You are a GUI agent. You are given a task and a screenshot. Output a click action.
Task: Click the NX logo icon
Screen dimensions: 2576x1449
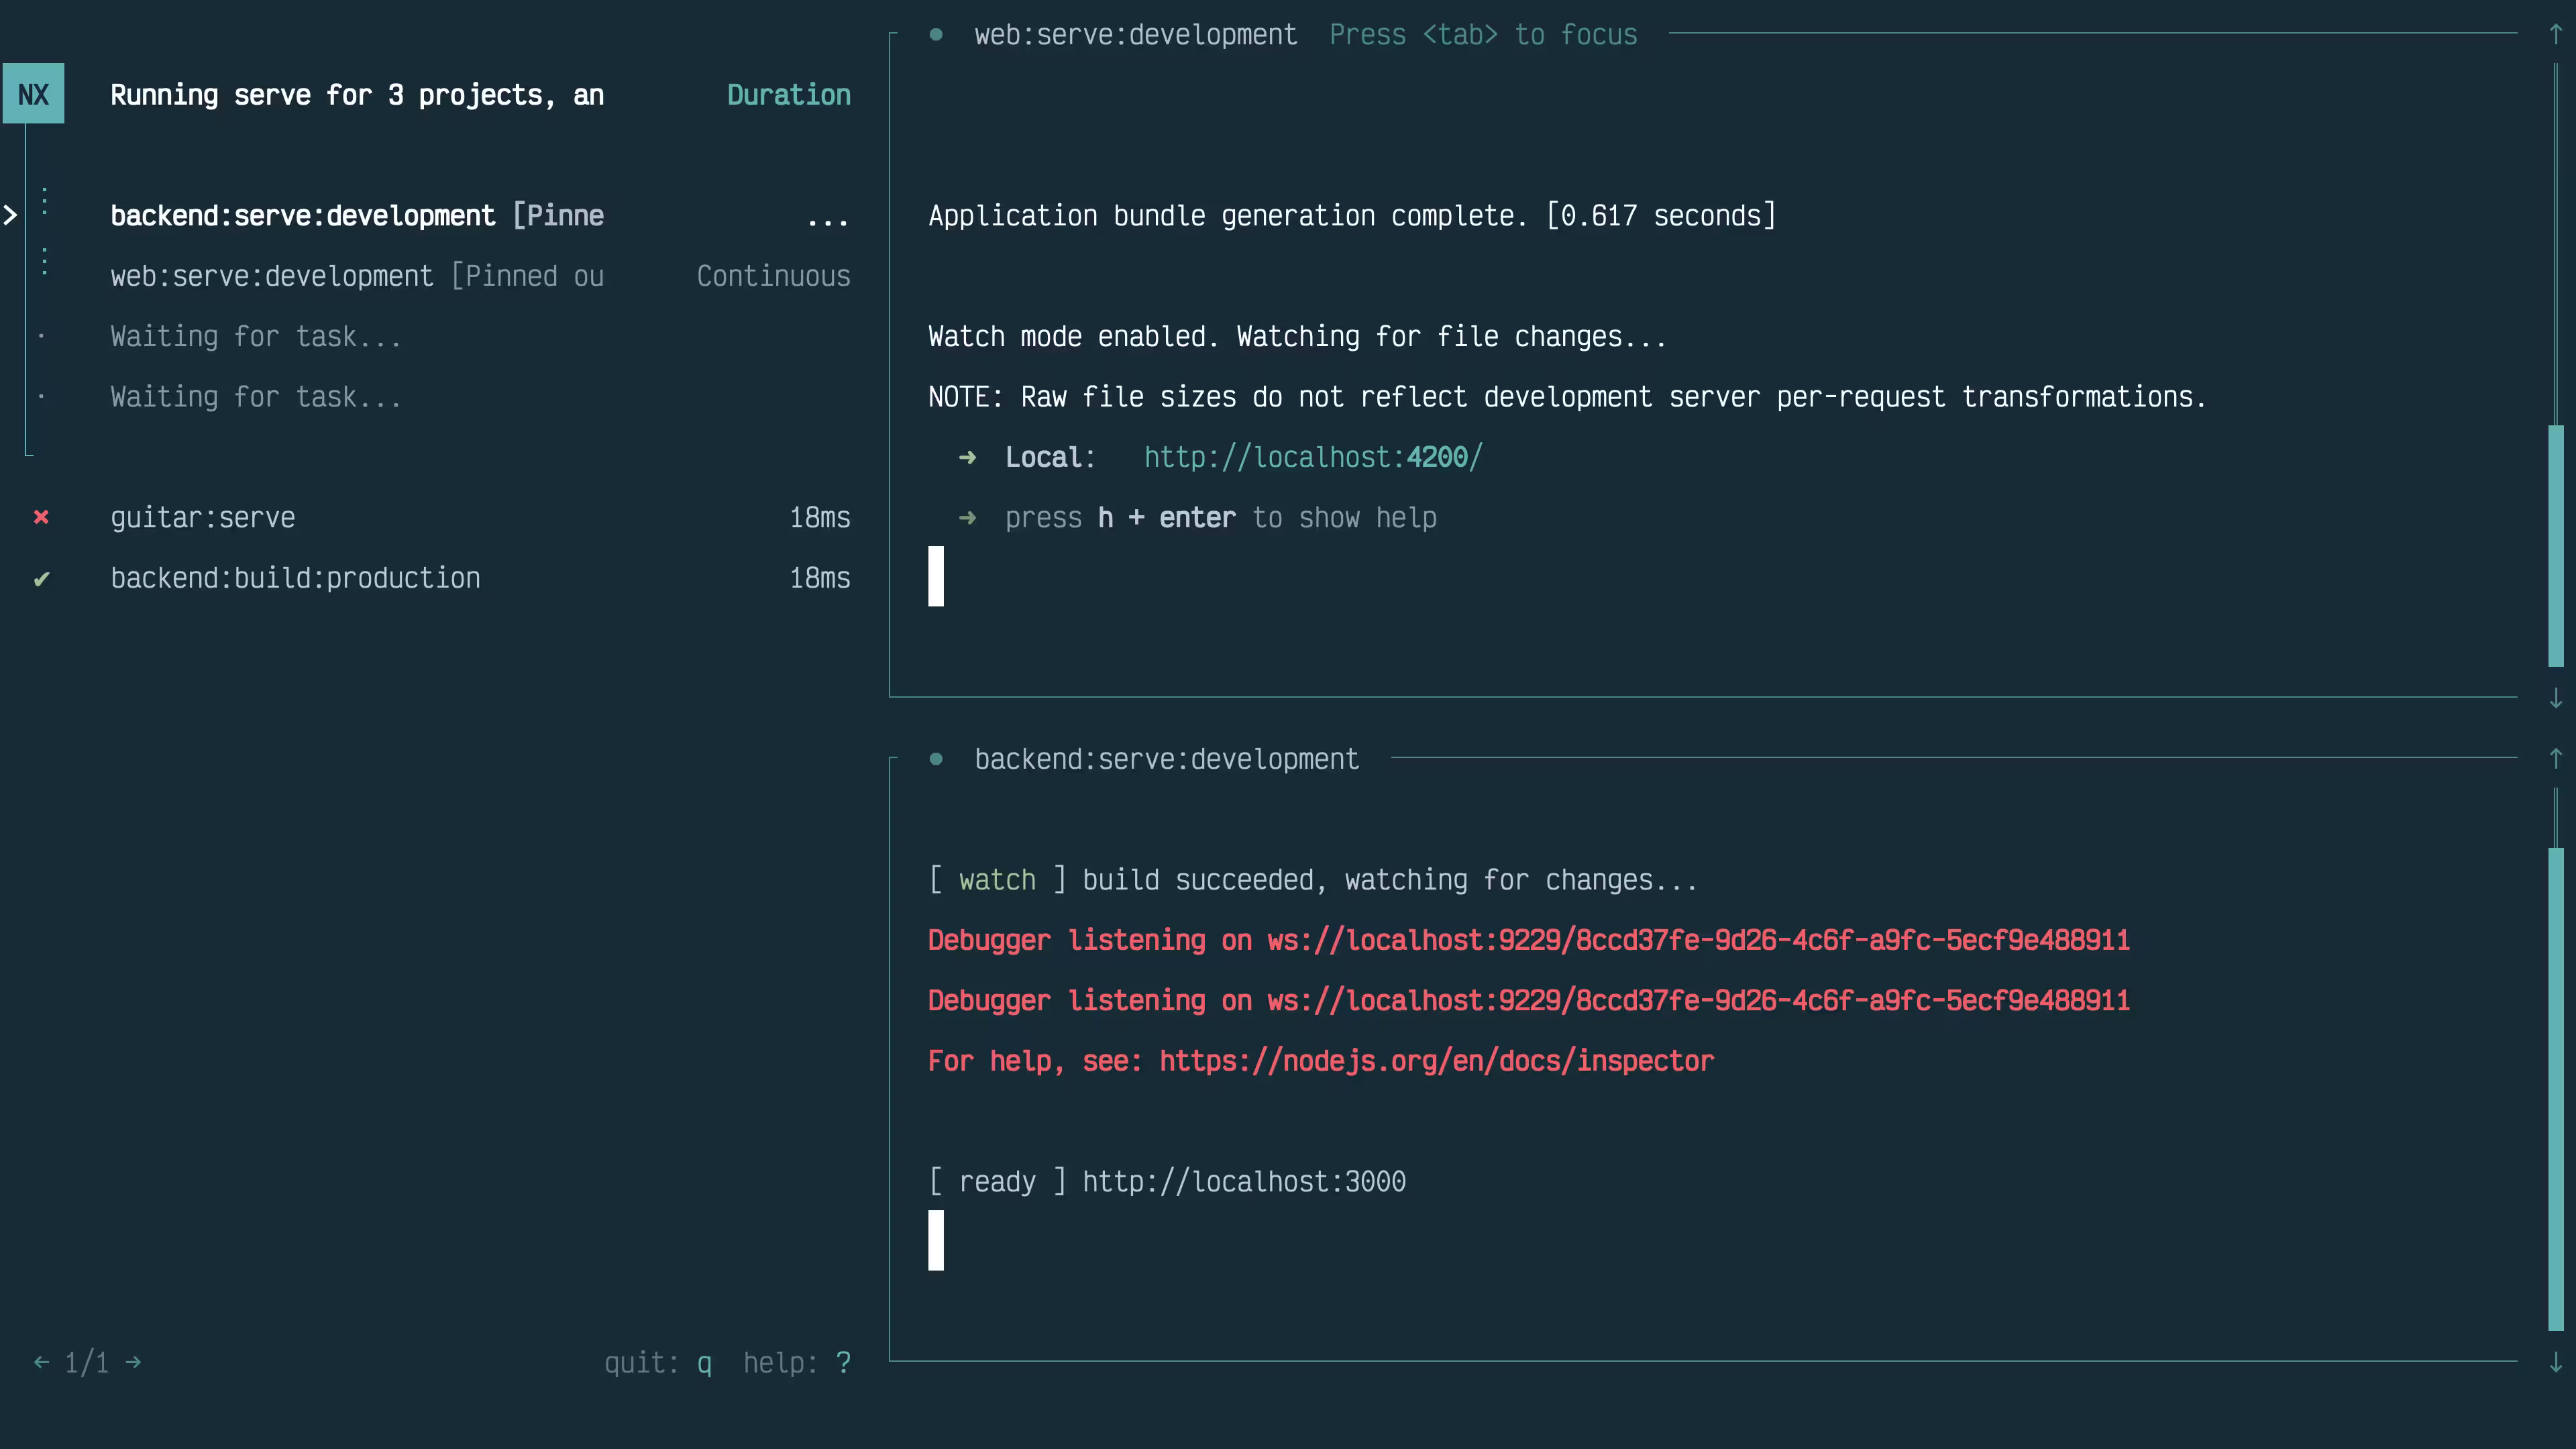click(33, 93)
